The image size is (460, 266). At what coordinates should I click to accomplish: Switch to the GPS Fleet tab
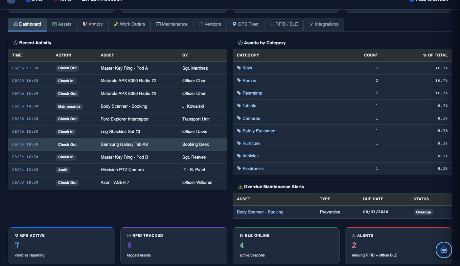[x=245, y=24]
